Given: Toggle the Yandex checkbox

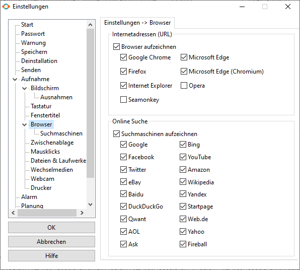Looking at the screenshot, I should click(183, 194).
